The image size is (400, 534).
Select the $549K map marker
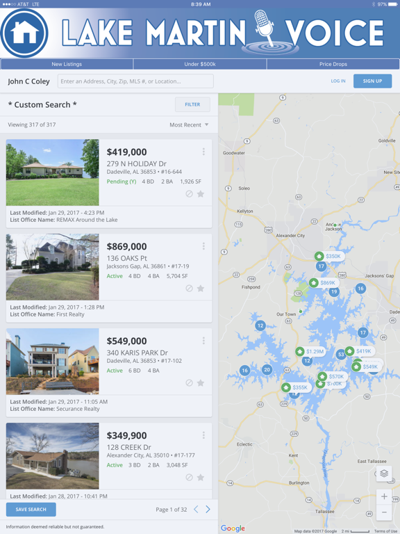pos(367,367)
